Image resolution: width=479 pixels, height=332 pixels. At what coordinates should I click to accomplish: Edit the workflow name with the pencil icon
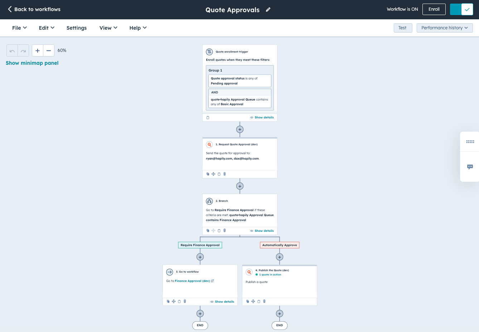click(x=268, y=10)
